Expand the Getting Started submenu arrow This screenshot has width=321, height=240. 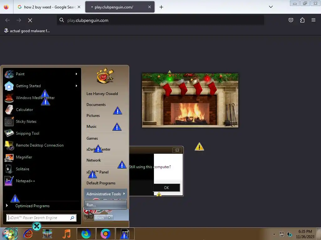(76, 86)
